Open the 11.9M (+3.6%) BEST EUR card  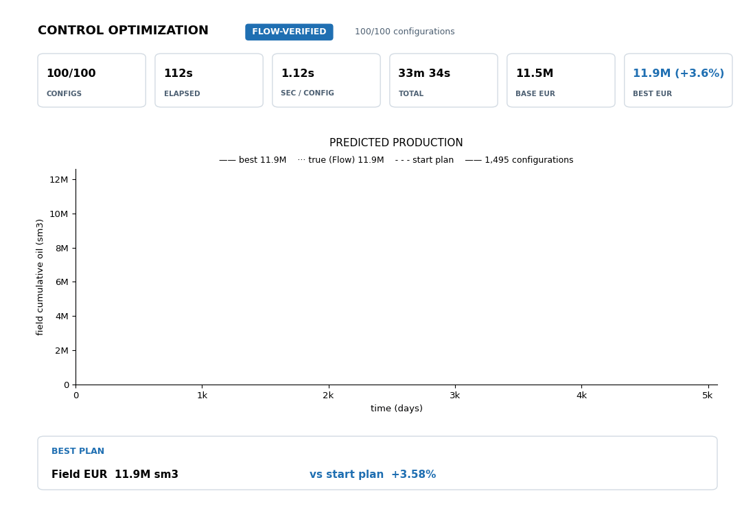pos(678,80)
